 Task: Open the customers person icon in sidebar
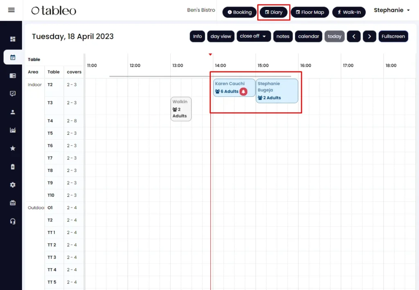[x=13, y=112]
